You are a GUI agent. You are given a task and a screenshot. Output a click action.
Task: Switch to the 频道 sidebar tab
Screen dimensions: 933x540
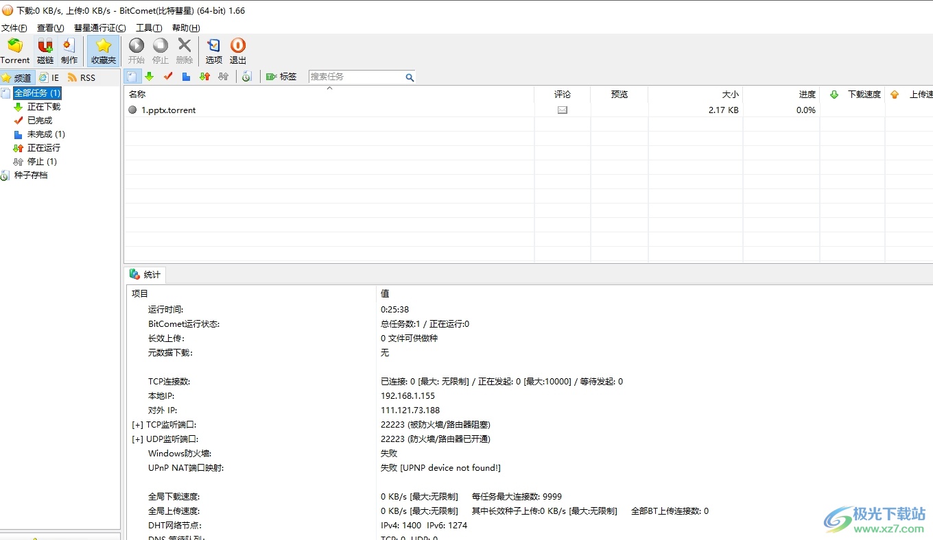coord(16,77)
